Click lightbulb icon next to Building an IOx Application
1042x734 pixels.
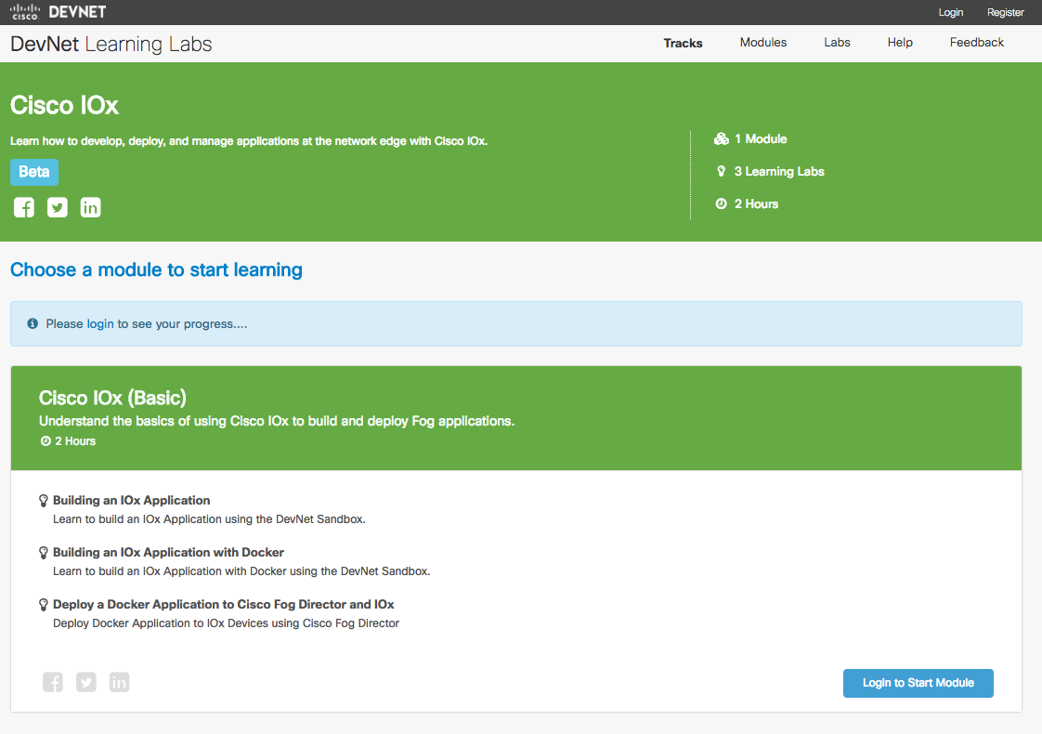(44, 501)
